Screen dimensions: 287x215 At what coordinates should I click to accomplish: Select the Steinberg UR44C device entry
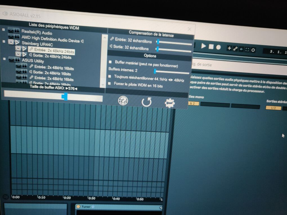tap(37, 44)
